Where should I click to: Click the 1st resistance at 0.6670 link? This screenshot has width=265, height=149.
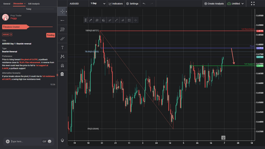28,78
